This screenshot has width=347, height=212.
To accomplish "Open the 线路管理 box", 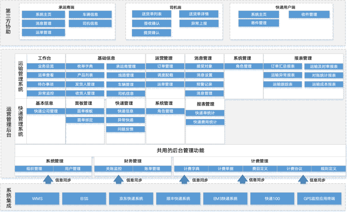I will pos(126,75).
